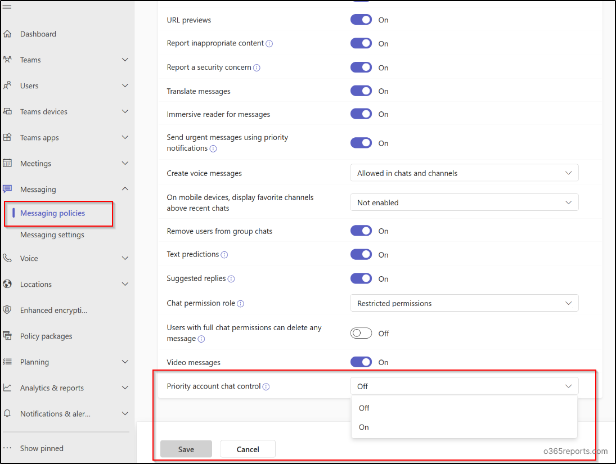
Task: Click the Meetings calendar icon
Action: click(7, 163)
